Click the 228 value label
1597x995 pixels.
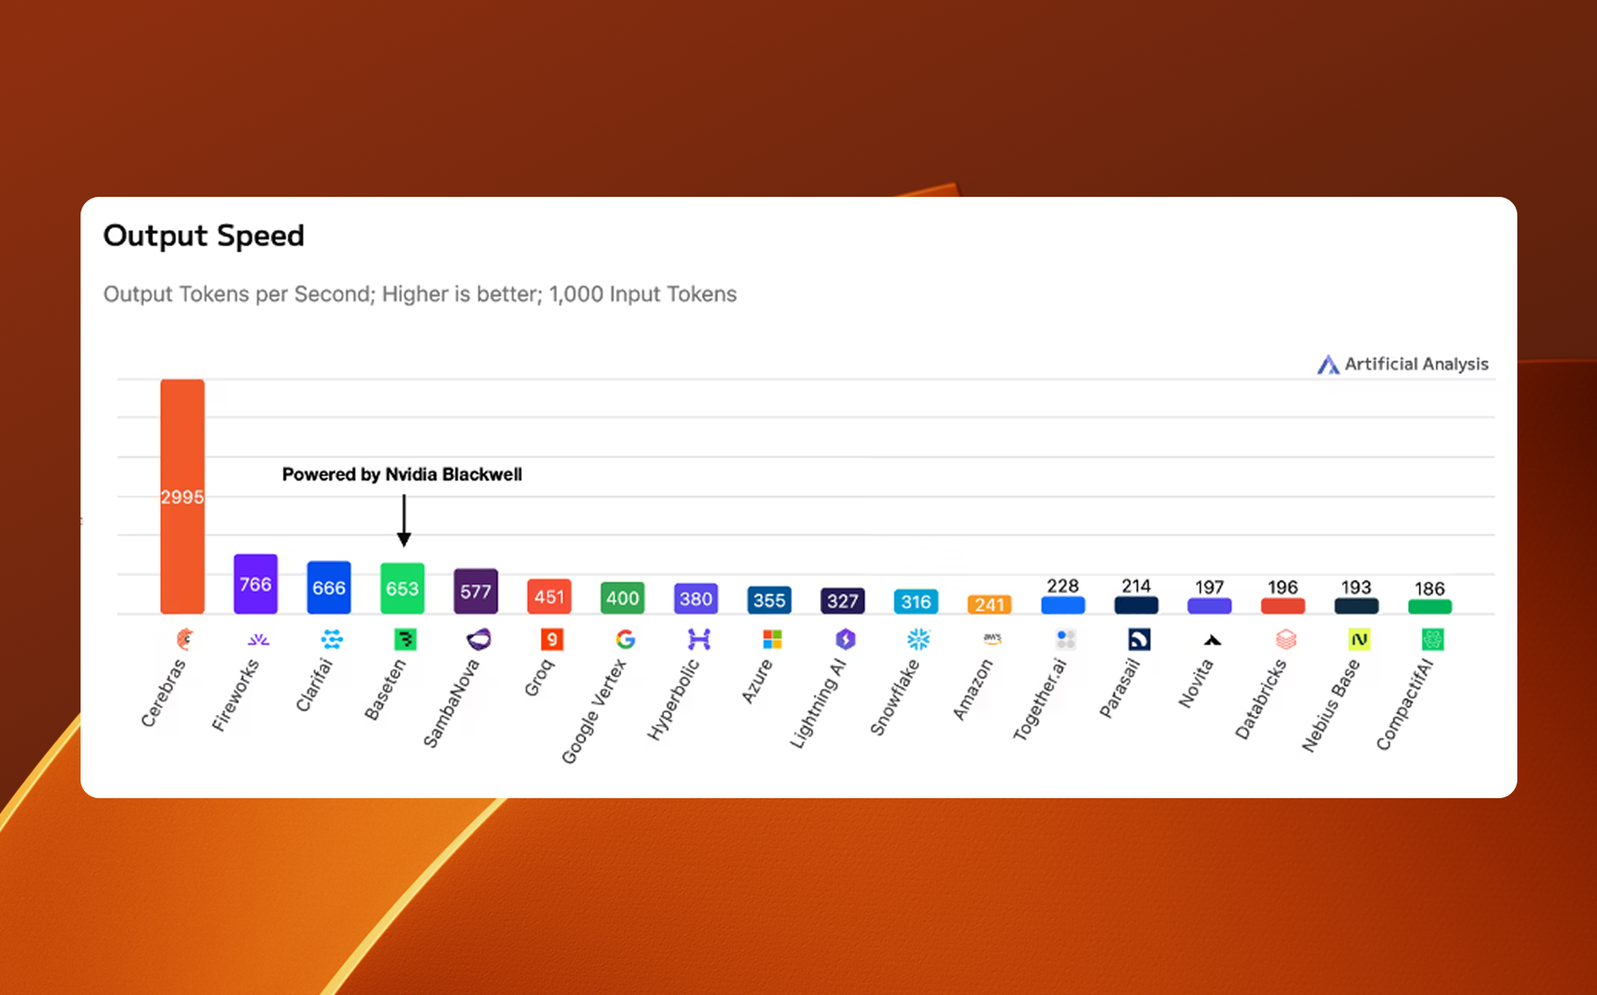1063,586
